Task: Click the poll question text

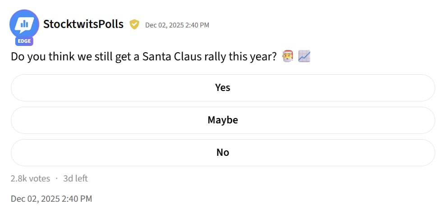Action: [x=143, y=57]
